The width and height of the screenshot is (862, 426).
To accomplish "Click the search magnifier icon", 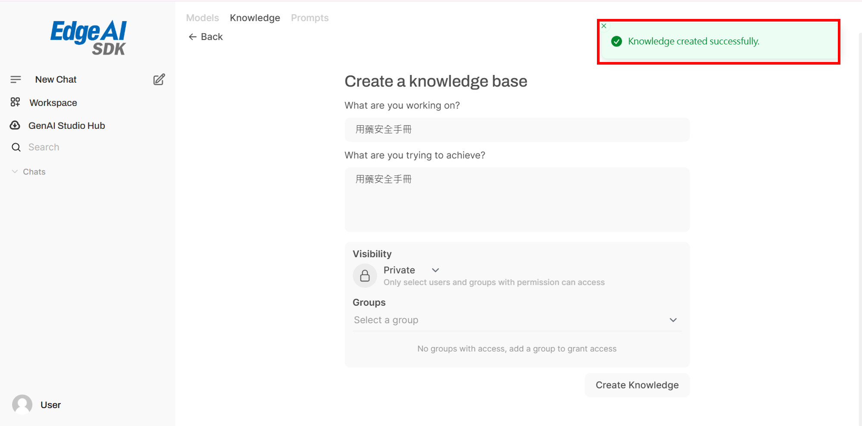I will [16, 147].
